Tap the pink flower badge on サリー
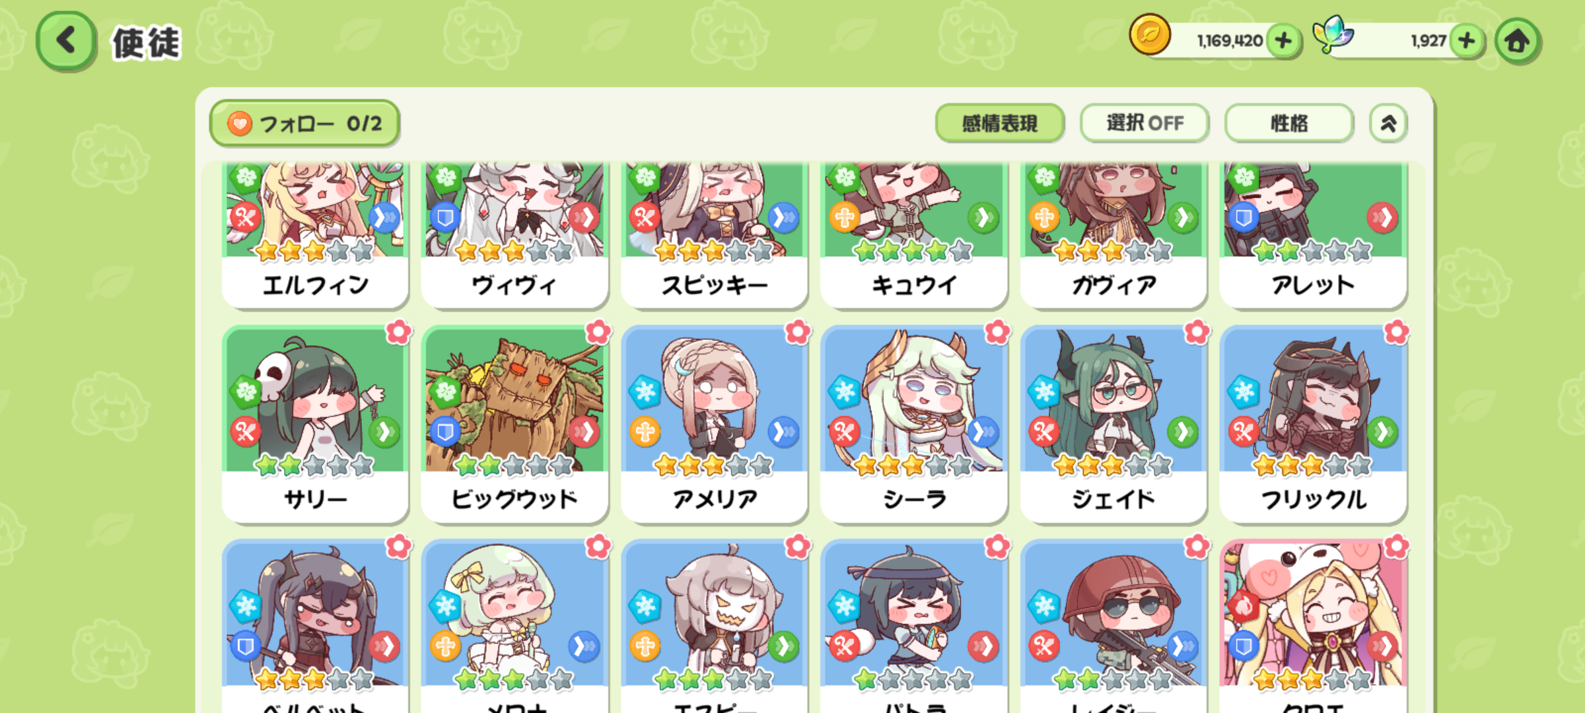 click(399, 332)
